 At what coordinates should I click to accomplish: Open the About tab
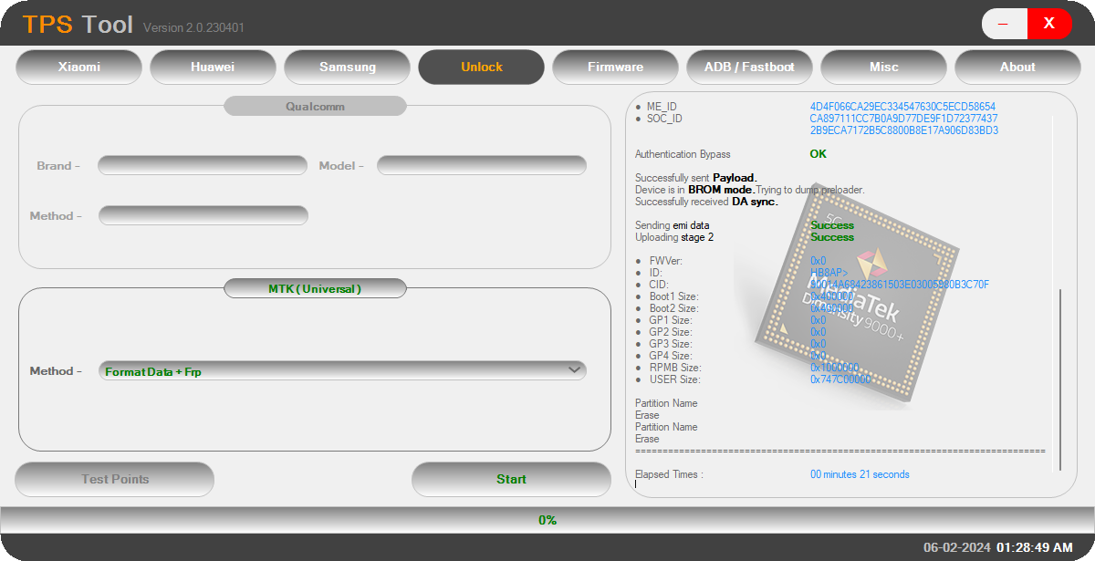1017,67
